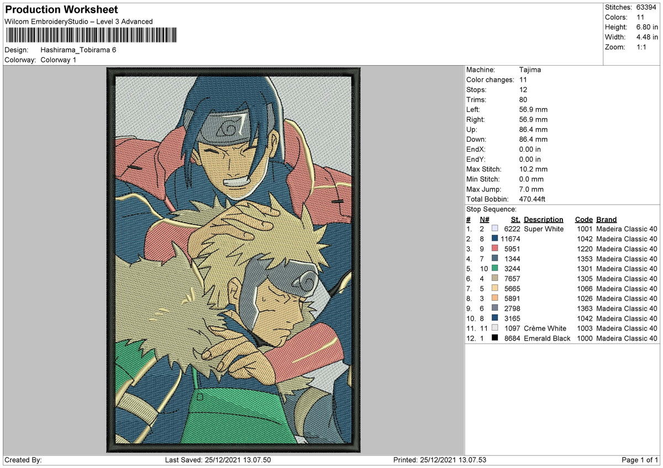
Task: Click the barcode under the title
Action: pos(92,35)
